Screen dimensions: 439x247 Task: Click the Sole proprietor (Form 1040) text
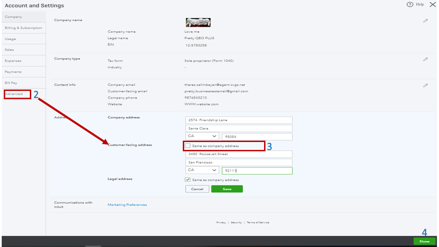[209, 61]
